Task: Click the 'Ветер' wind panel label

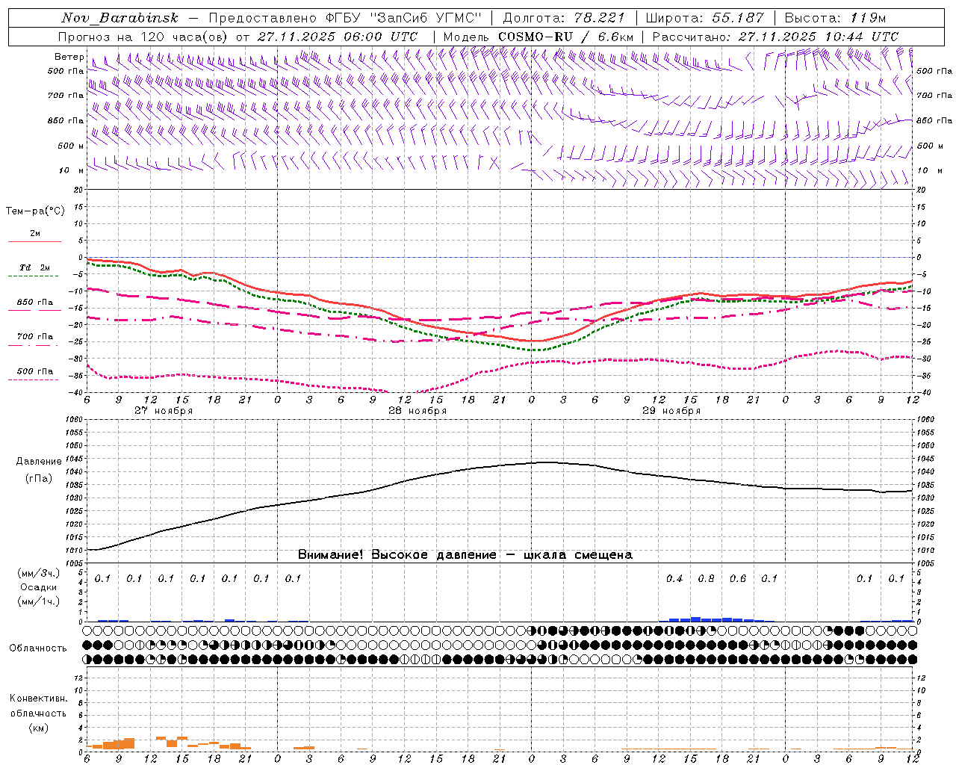Action: [x=69, y=57]
